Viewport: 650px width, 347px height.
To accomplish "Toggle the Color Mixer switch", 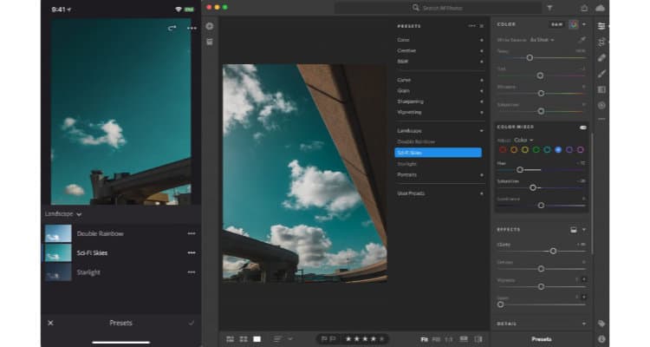I will coord(582,128).
